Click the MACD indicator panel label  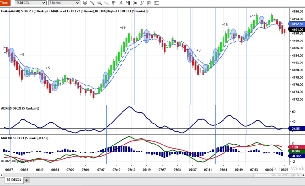point(25,138)
